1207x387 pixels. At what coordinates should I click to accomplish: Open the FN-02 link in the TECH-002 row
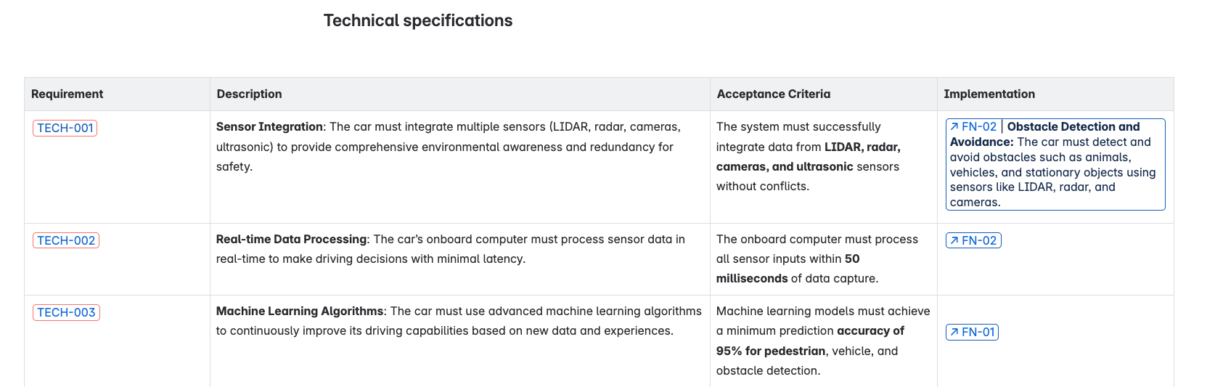(973, 240)
